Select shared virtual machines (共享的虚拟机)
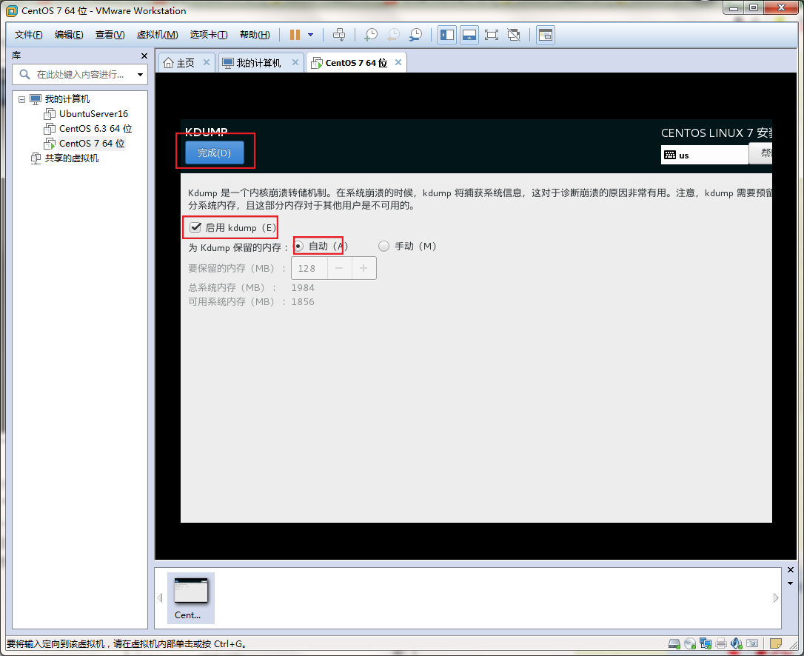Viewport: 804px width, 656px height. (72, 158)
